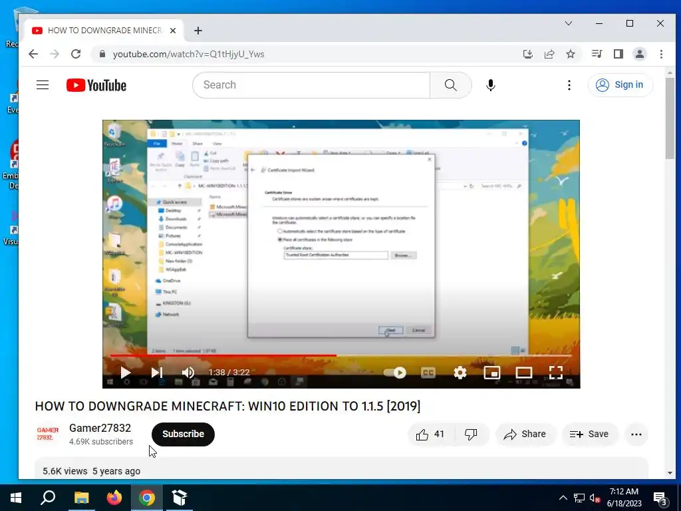
Task: Open Chrome profile avatar menu
Action: [x=640, y=54]
